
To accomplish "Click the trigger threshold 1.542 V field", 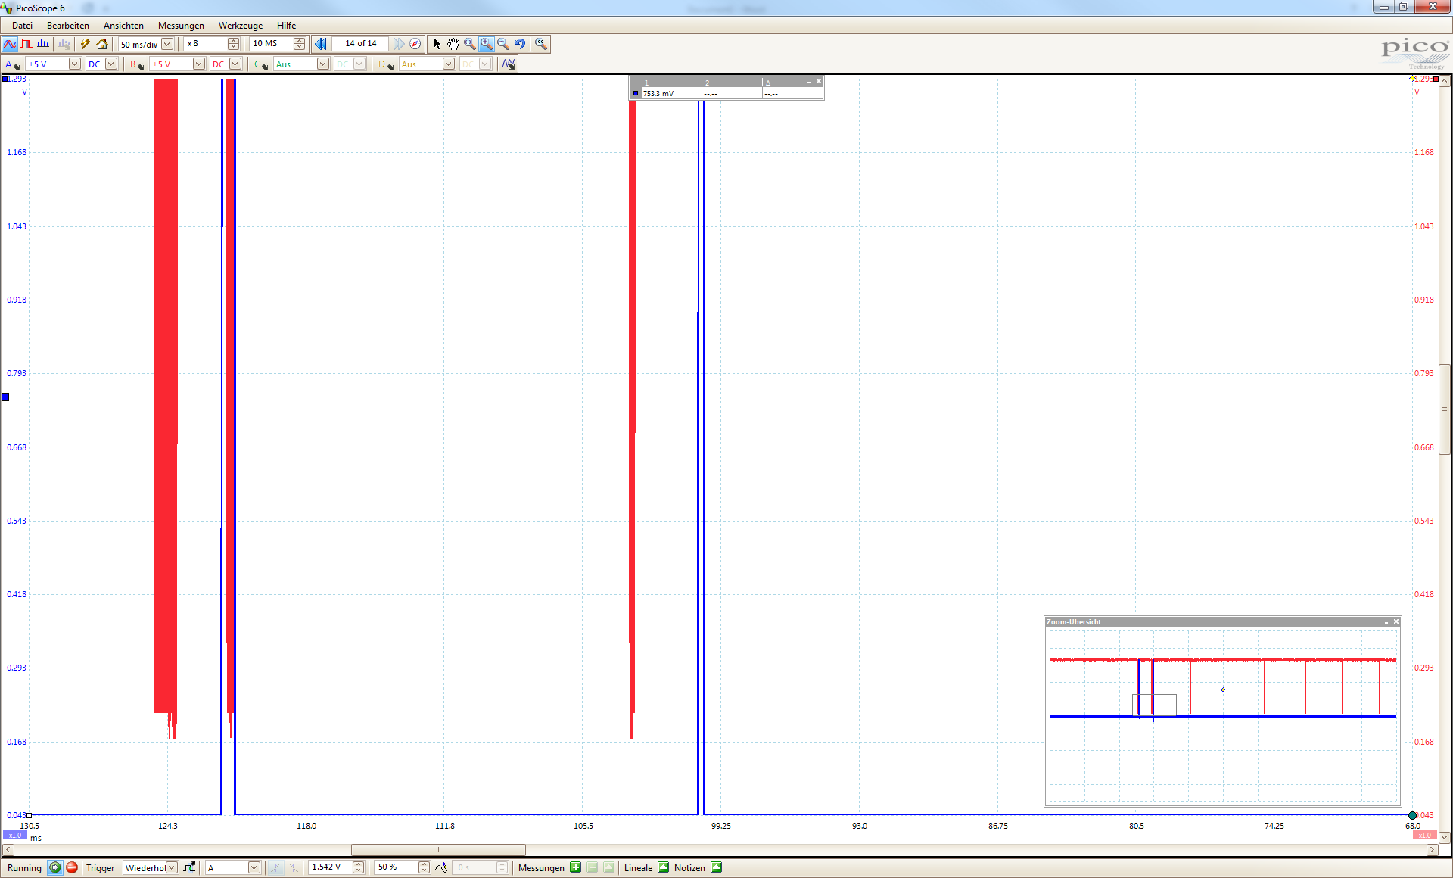I will (331, 867).
